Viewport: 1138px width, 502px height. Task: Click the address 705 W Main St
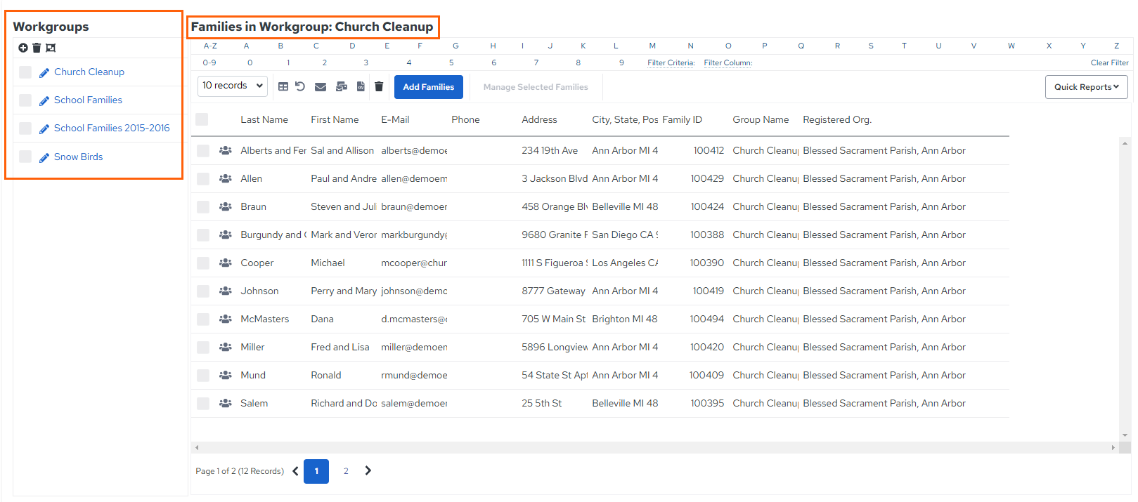tap(554, 319)
